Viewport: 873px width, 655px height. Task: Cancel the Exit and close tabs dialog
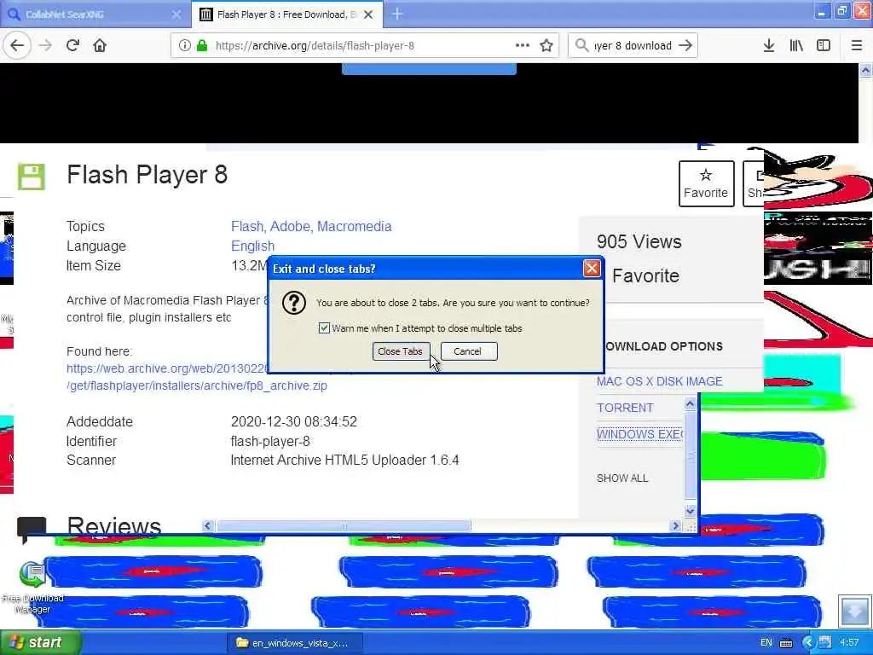[x=468, y=351]
